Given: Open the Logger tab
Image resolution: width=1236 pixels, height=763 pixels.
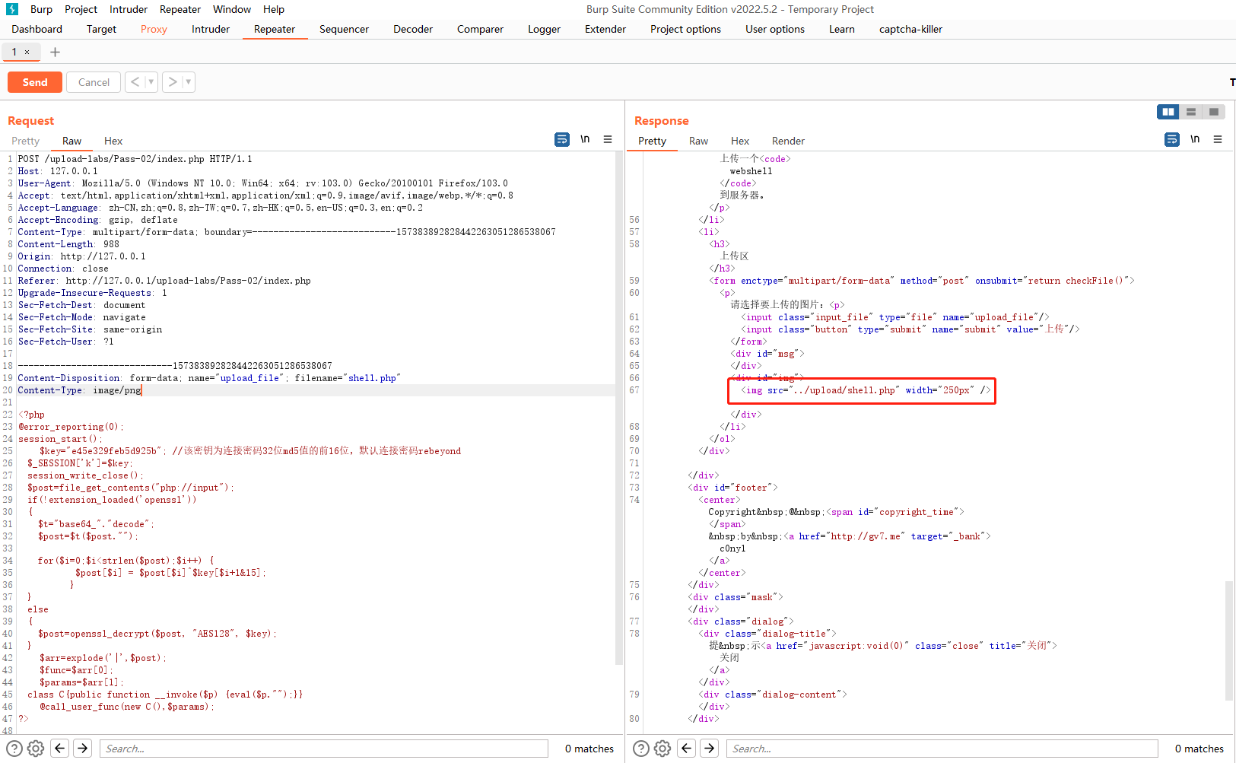Looking at the screenshot, I should click(x=545, y=29).
